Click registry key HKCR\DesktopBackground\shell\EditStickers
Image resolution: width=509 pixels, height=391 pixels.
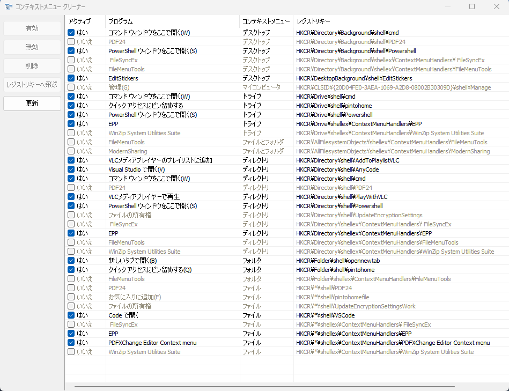tap(354, 78)
